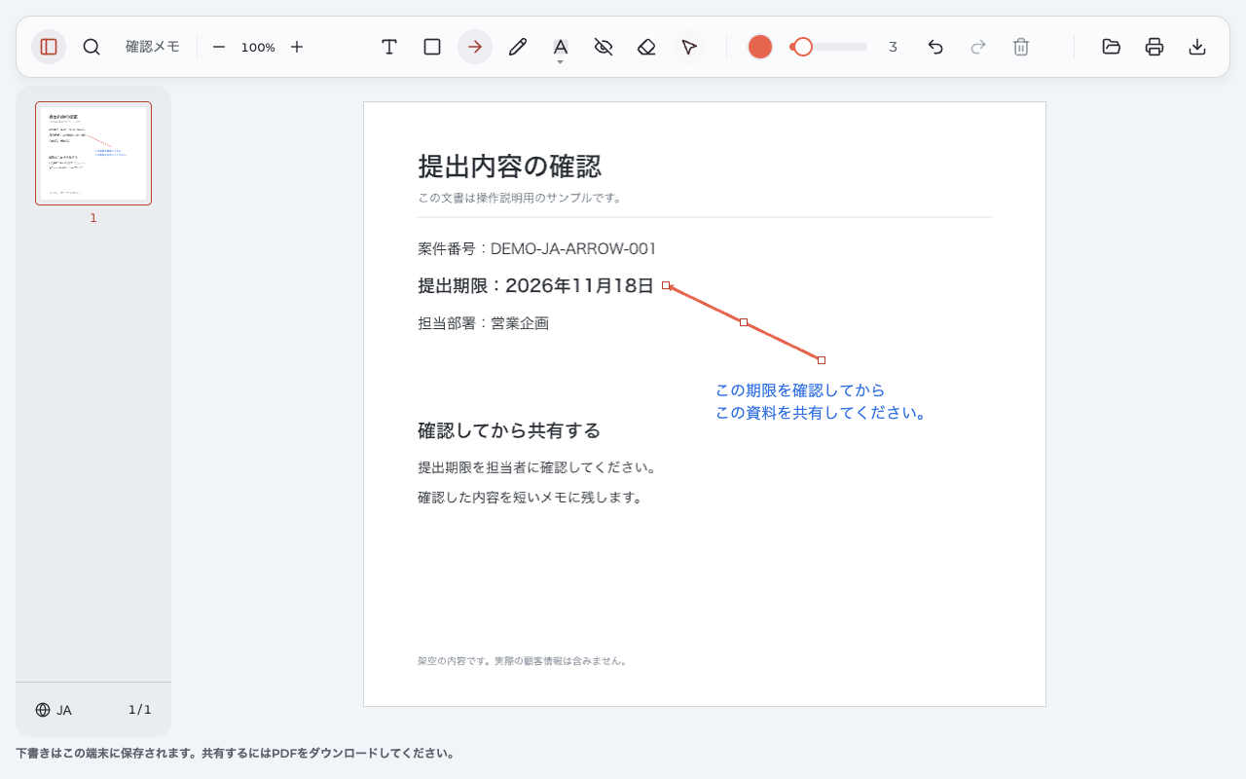This screenshot has width=1246, height=779.
Task: Click the subtitle この文書は操作説明用のサンプルです。
Action: point(520,198)
